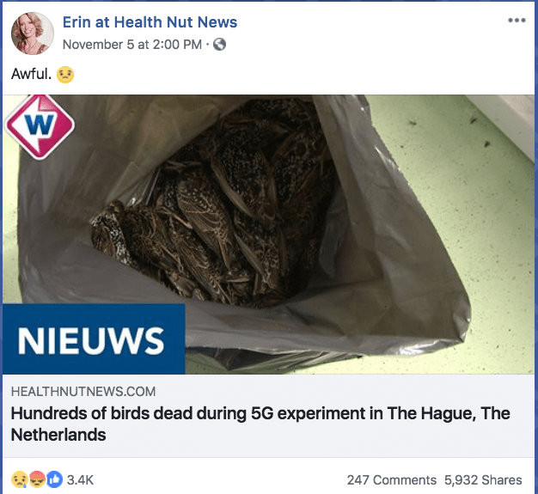The width and height of the screenshot is (538, 494).
Task: Click the Omroep West W logo
Action: click(40, 126)
